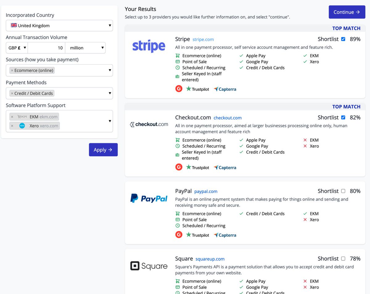Click Stripe's 89% match score
This screenshot has width=370, height=294.
pos(355,39)
